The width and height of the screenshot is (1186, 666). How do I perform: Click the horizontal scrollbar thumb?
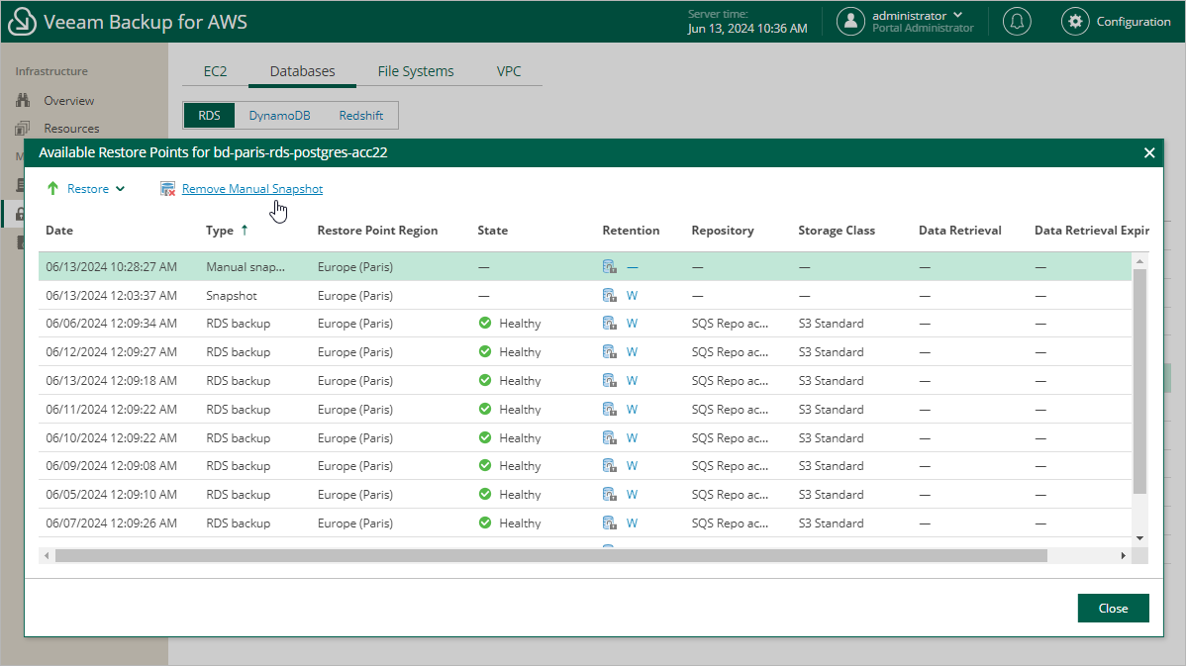point(550,555)
